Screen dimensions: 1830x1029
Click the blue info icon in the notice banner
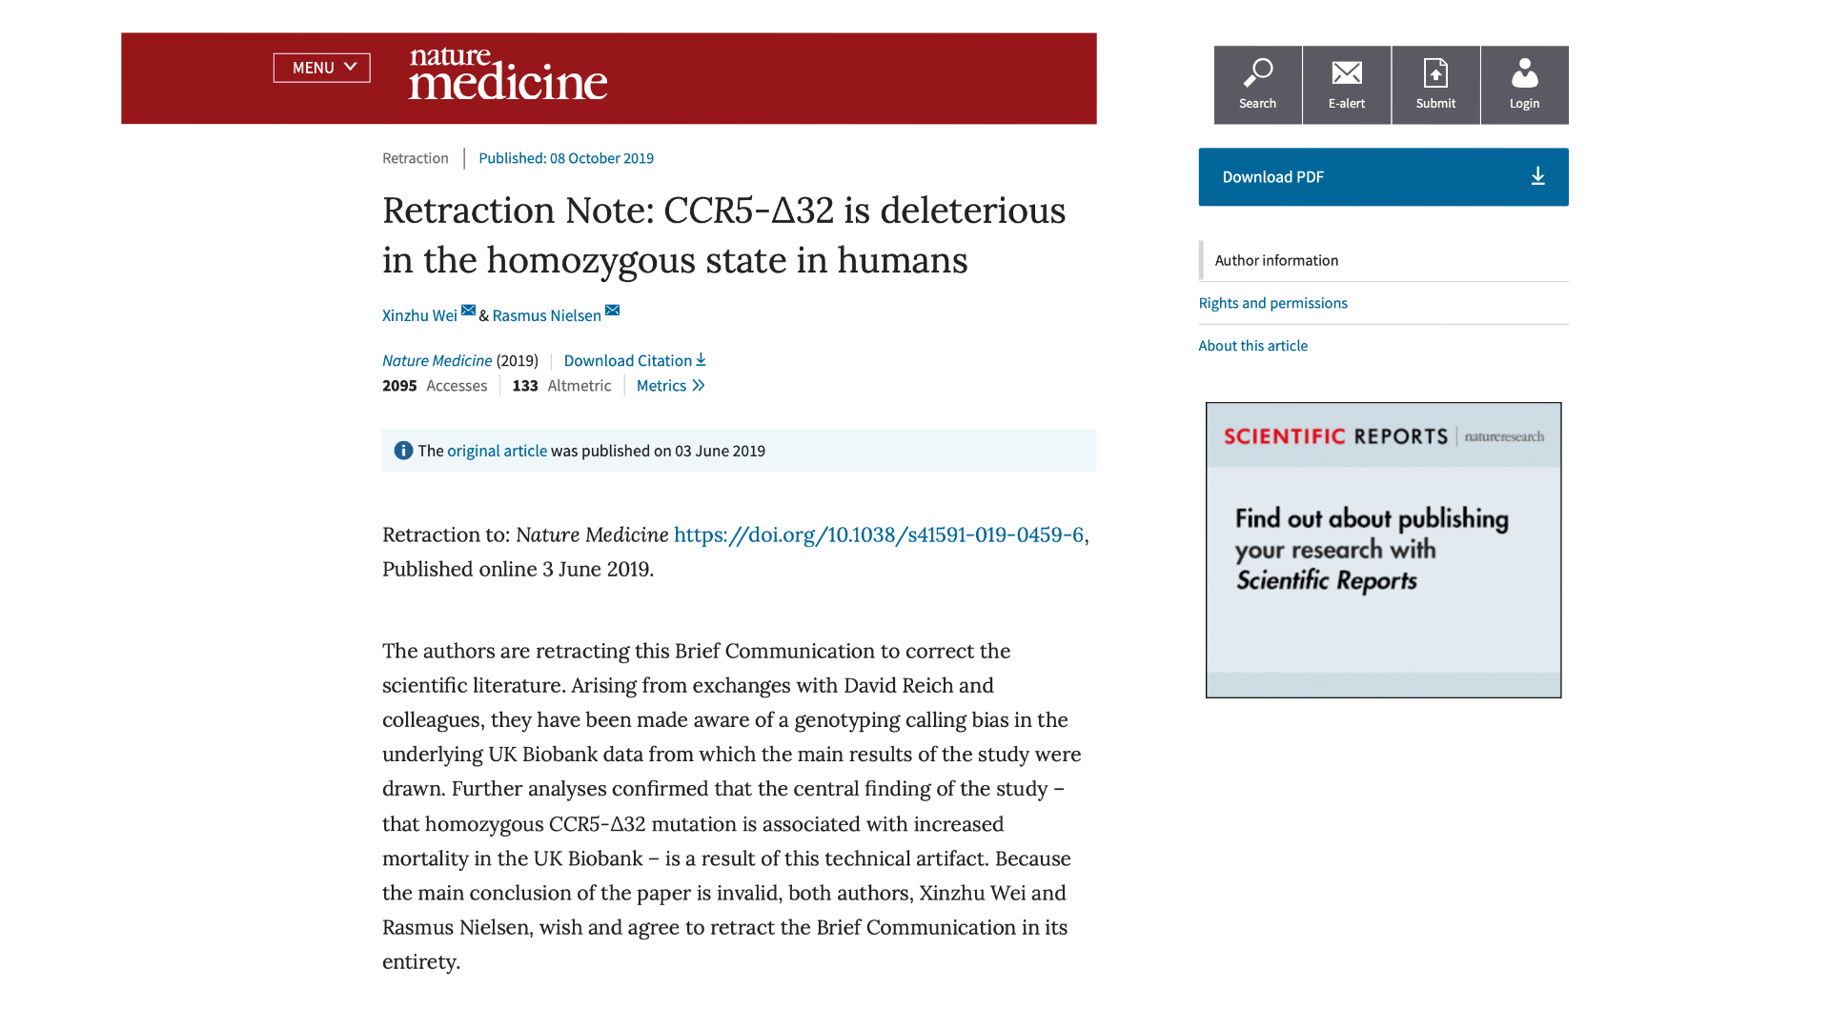click(x=403, y=451)
